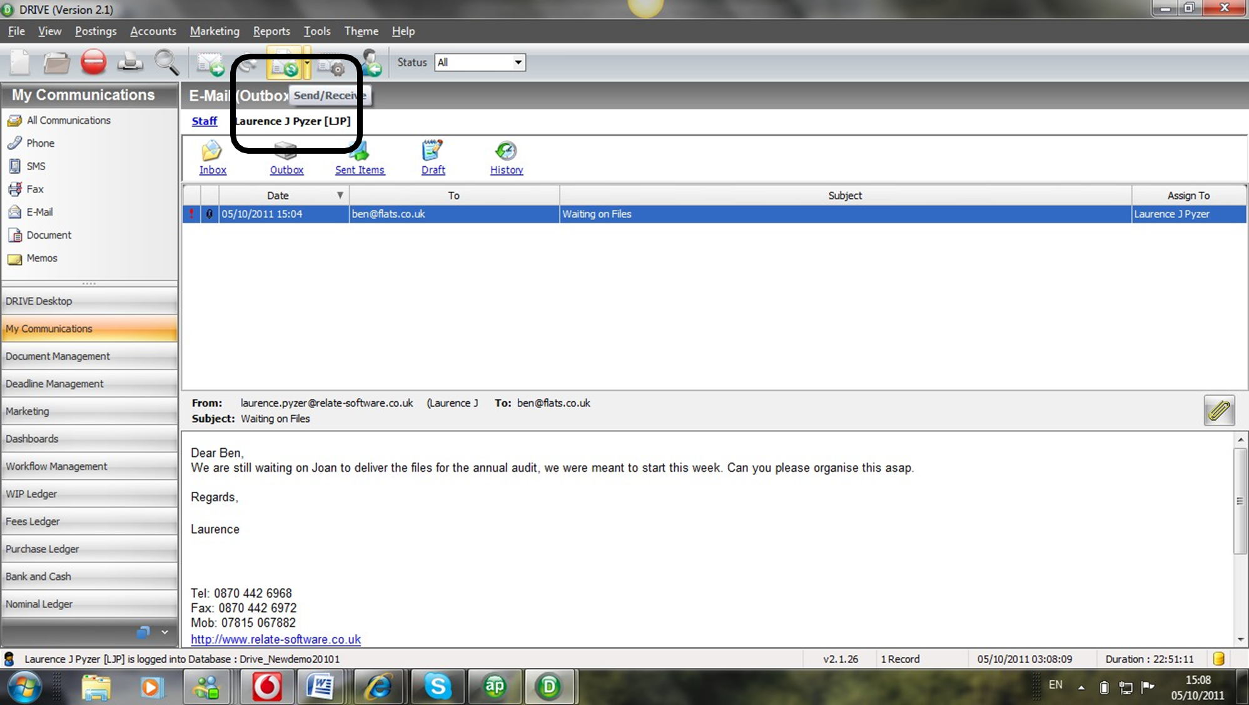Click the Print toolbar icon
This screenshot has height=705, width=1249.
click(x=130, y=62)
